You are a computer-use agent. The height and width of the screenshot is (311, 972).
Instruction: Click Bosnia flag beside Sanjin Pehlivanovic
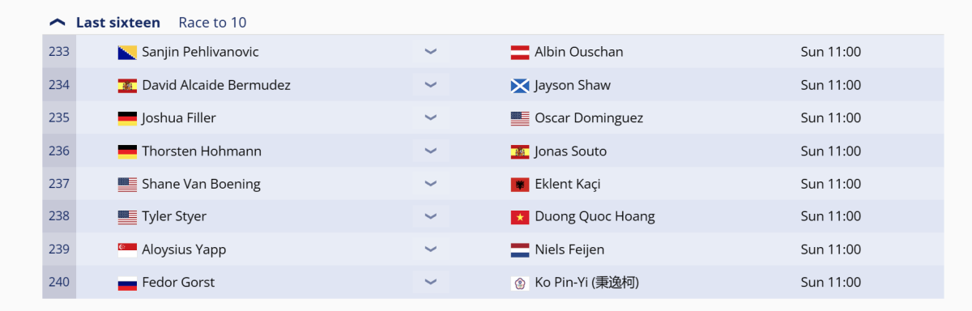[127, 52]
